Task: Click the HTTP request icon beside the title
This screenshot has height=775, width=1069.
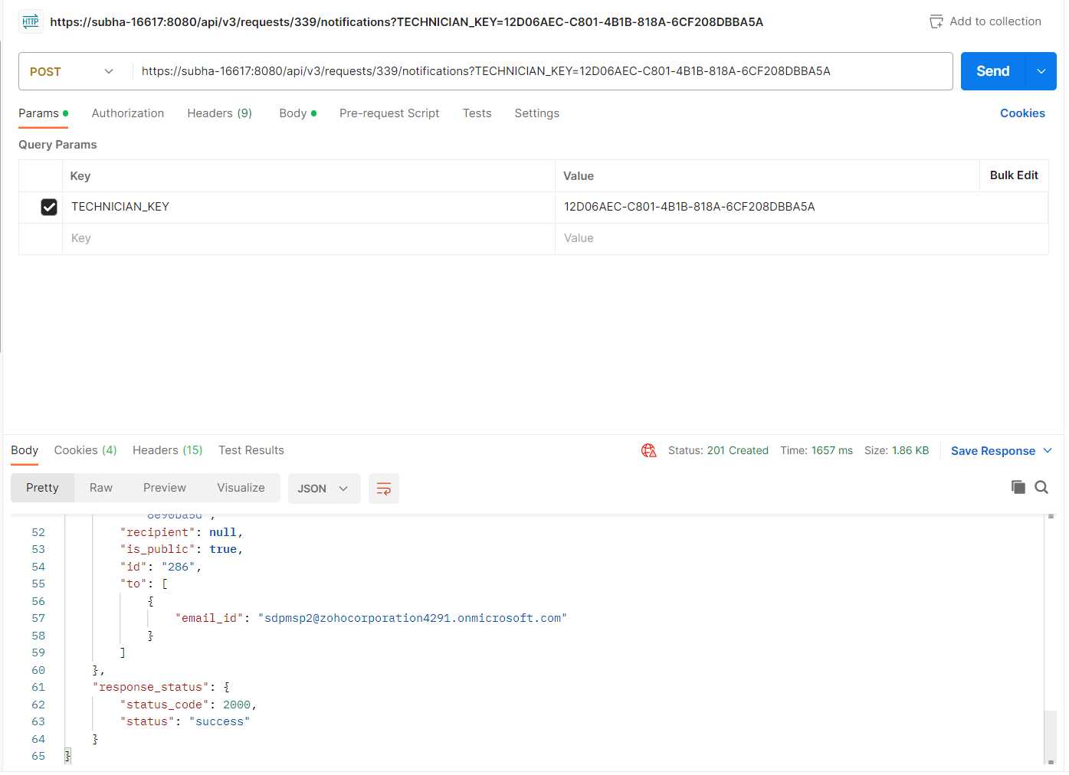Action: point(31,21)
